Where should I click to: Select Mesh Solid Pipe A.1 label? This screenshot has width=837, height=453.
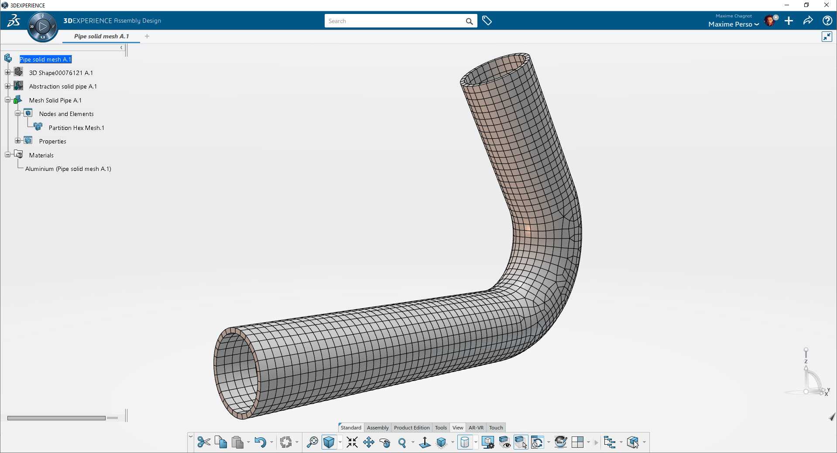pyautogui.click(x=55, y=100)
